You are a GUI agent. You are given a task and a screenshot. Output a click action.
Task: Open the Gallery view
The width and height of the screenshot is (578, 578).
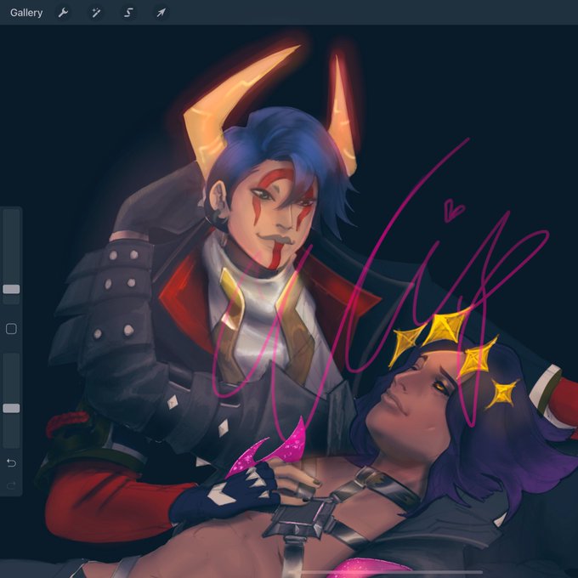click(x=26, y=13)
